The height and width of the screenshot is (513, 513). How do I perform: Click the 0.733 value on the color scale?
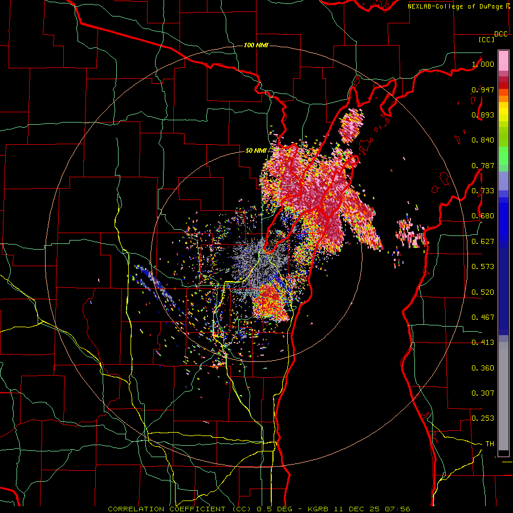coord(483,191)
